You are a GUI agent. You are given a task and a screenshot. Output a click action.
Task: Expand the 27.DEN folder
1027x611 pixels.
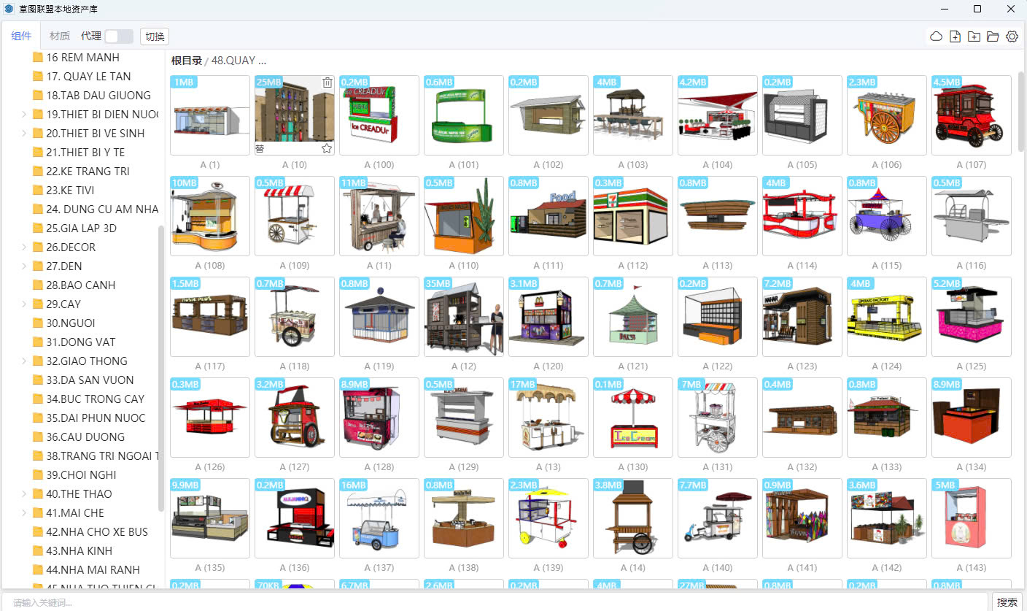tap(24, 266)
